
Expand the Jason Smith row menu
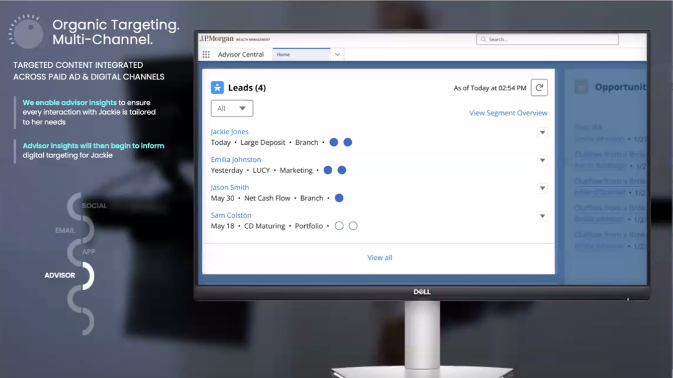point(542,188)
